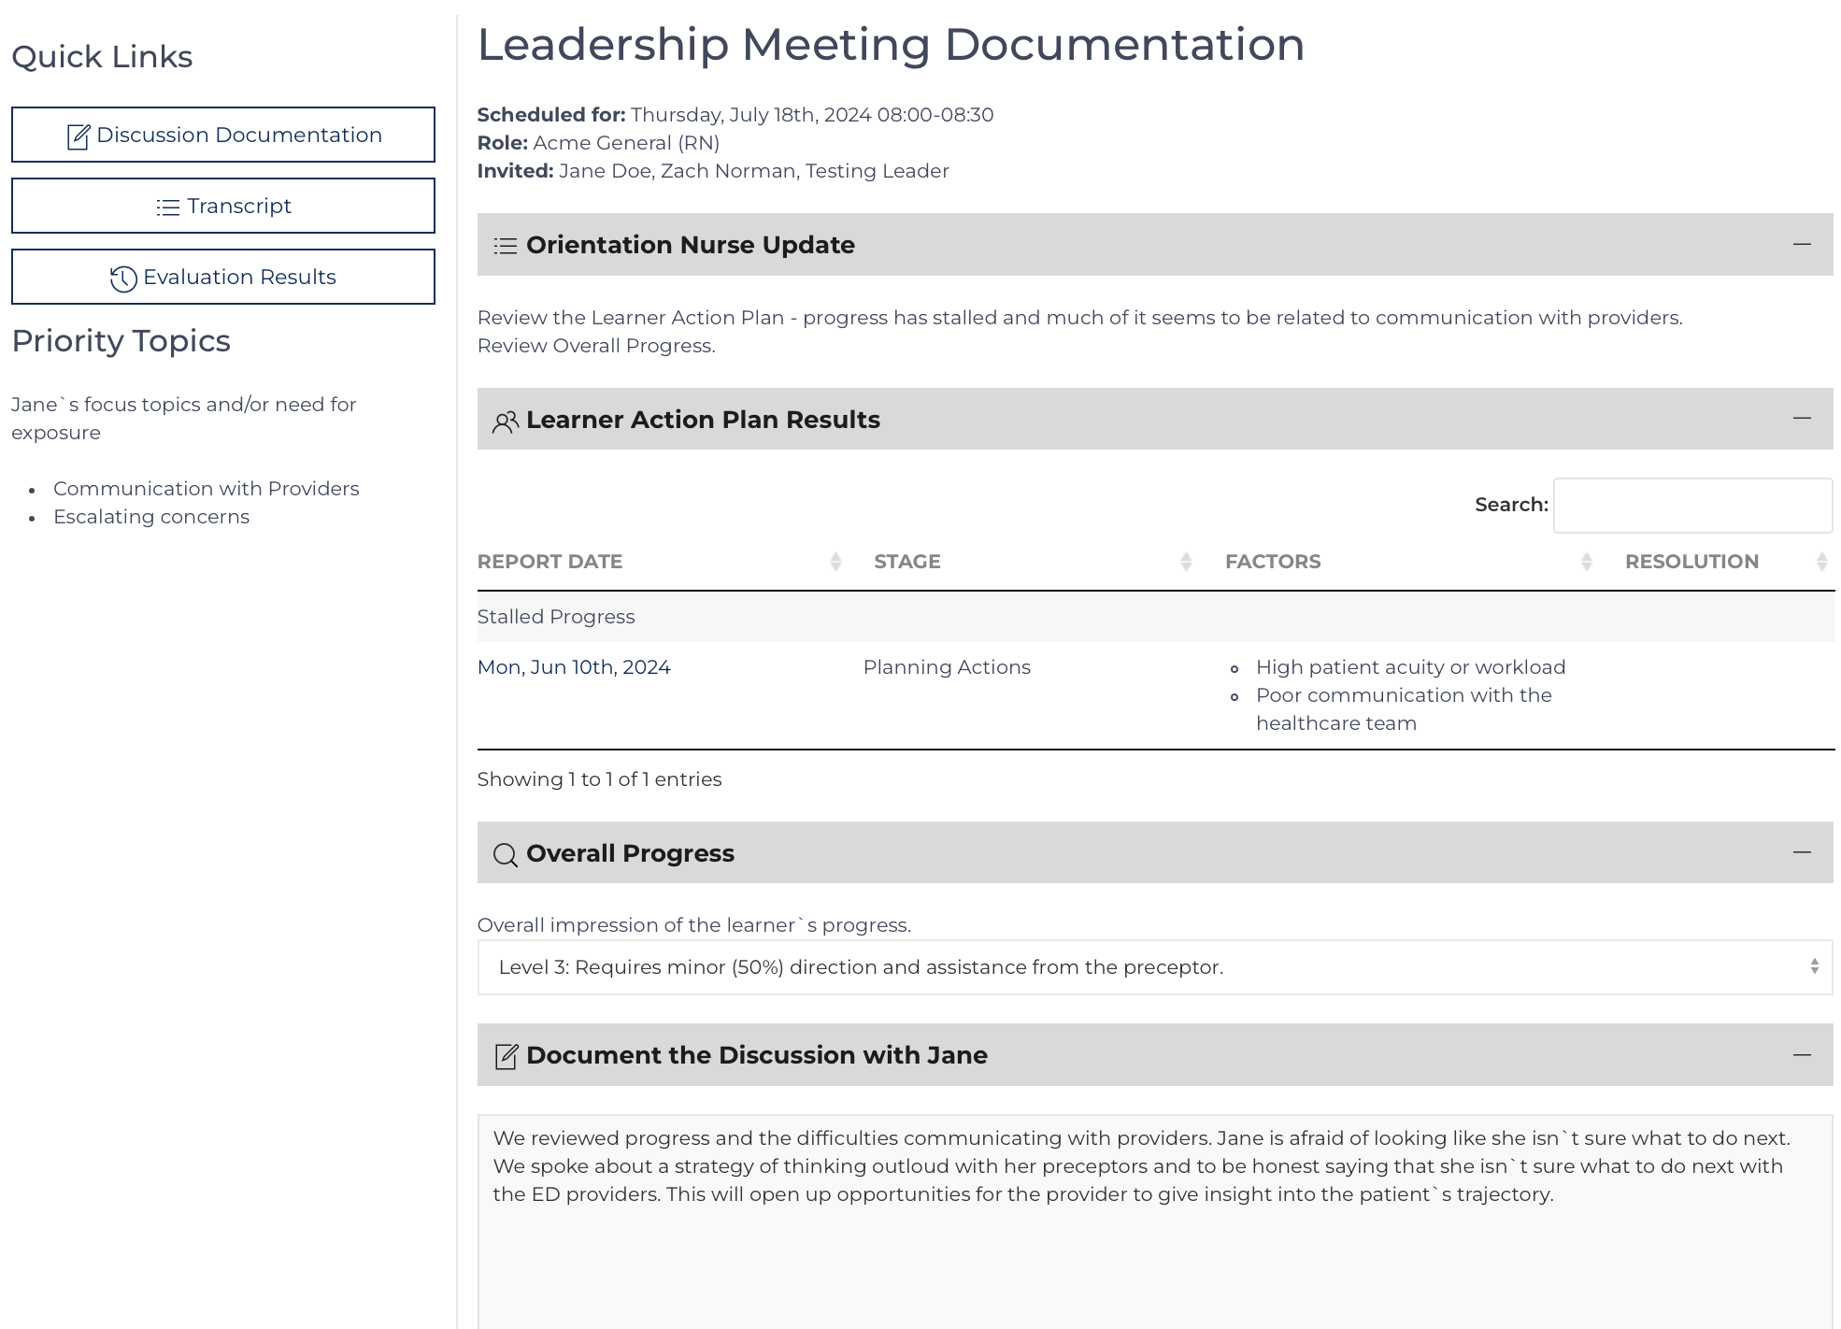This screenshot has height=1329, width=1841.
Task: Click the Showing 1 to 1 of 1 entries text
Action: coord(599,779)
